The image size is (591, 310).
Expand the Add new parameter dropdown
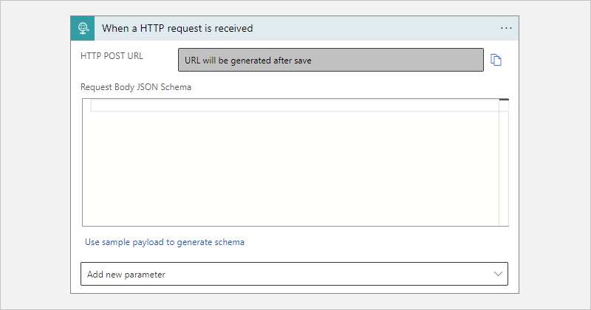(294, 274)
